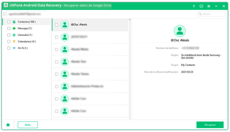Click avatar in third contact row

[x=65, y=49]
